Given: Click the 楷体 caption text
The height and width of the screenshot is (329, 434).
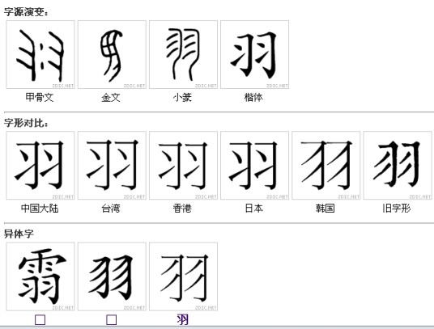Looking at the screenshot, I should [x=253, y=98].
